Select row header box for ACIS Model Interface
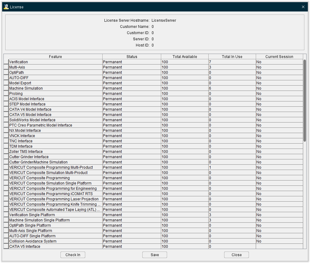310x263 pixels. tap(6, 99)
